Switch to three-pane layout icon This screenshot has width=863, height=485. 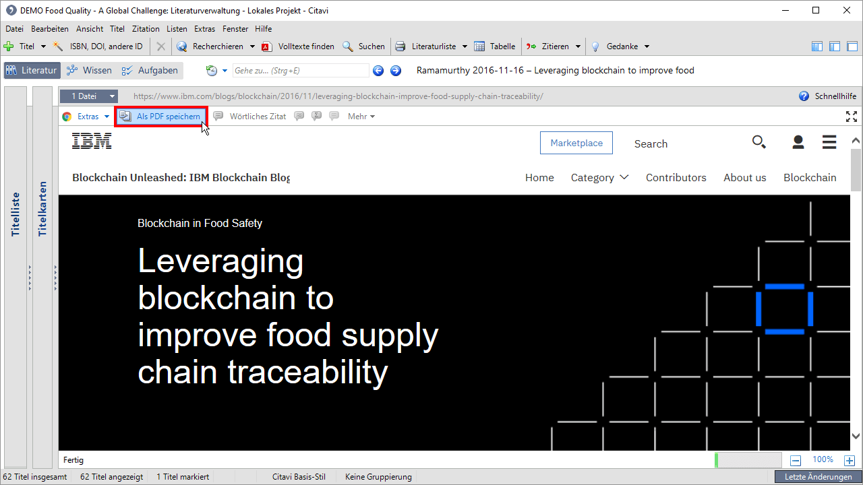(817, 46)
